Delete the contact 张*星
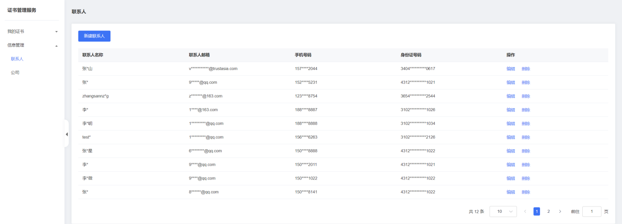This screenshot has width=622, height=224. [526, 151]
